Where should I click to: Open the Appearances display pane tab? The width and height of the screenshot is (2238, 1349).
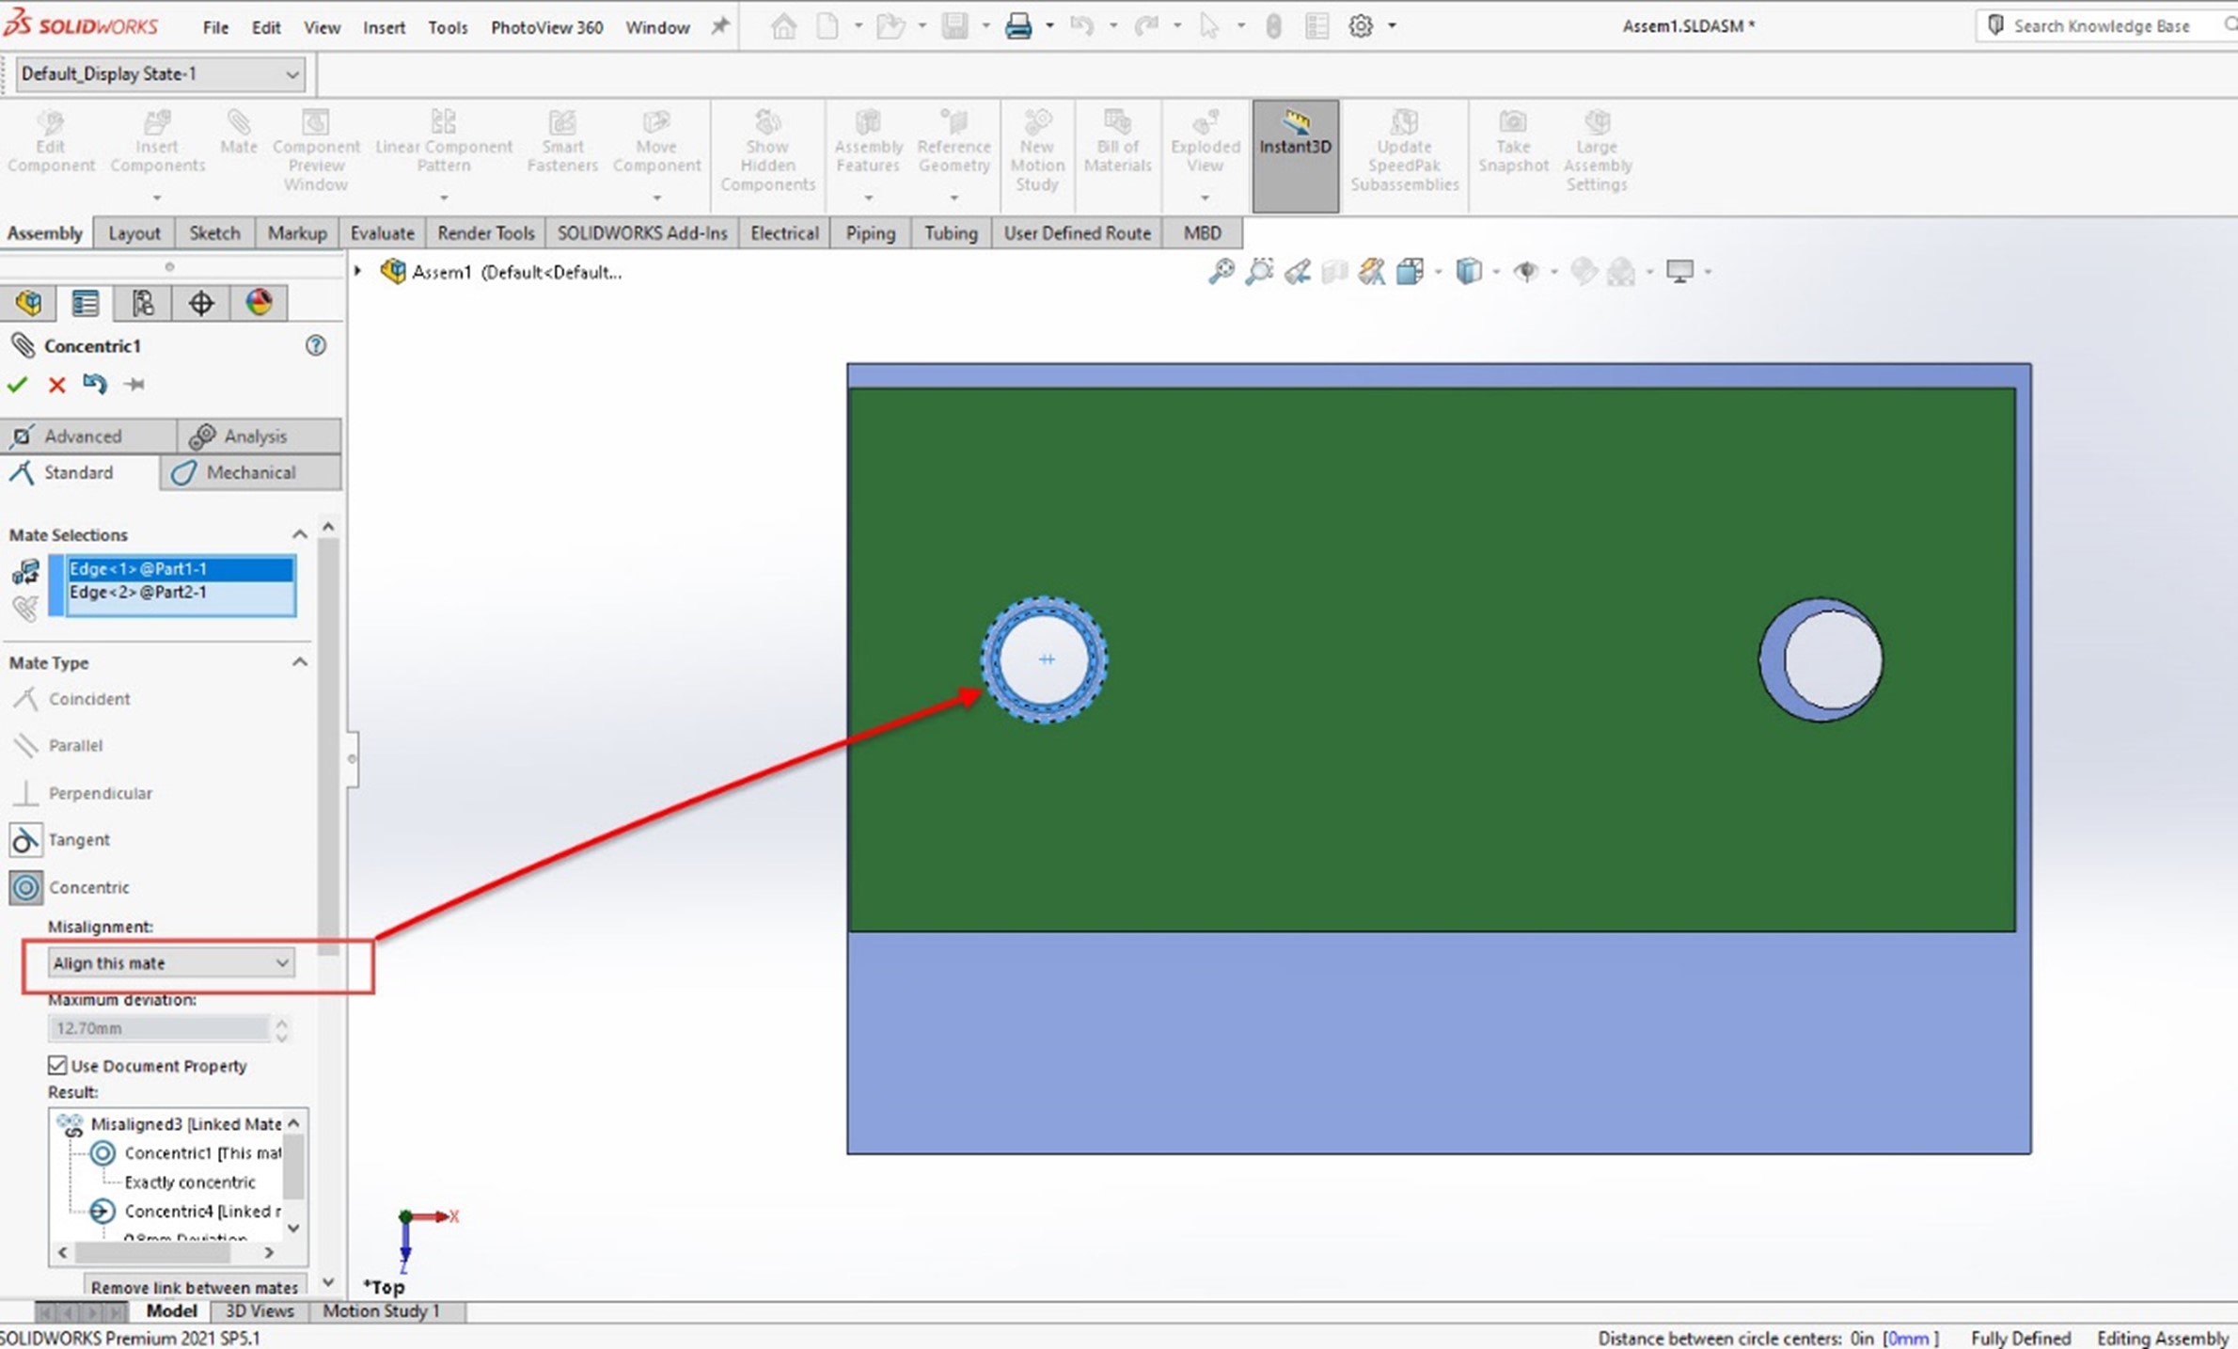coord(259,303)
